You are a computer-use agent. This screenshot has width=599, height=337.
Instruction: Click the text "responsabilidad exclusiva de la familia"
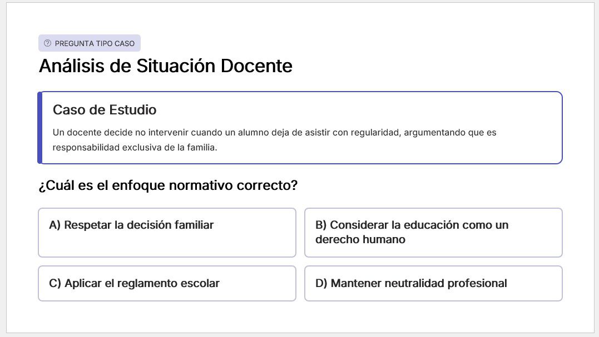click(x=134, y=148)
